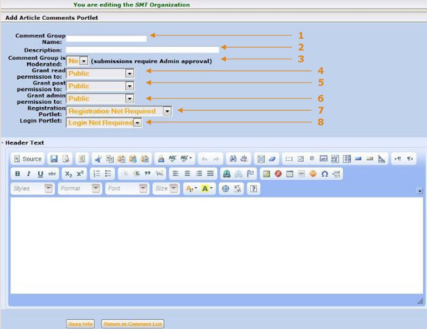This screenshot has width=427, height=329.
Task: Click the Unlink icon
Action: tap(239, 174)
